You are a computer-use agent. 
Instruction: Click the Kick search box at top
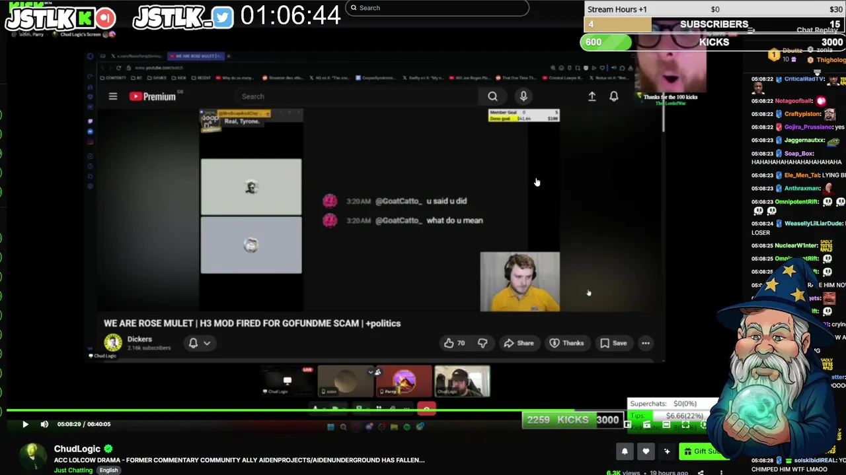[x=437, y=8]
